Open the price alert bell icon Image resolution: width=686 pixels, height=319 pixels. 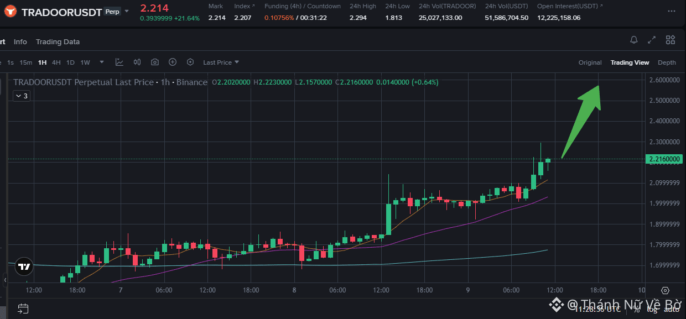pyautogui.click(x=634, y=40)
